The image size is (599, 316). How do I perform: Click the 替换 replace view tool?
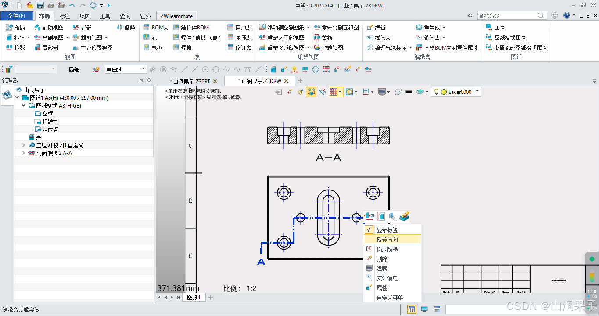(x=323, y=38)
